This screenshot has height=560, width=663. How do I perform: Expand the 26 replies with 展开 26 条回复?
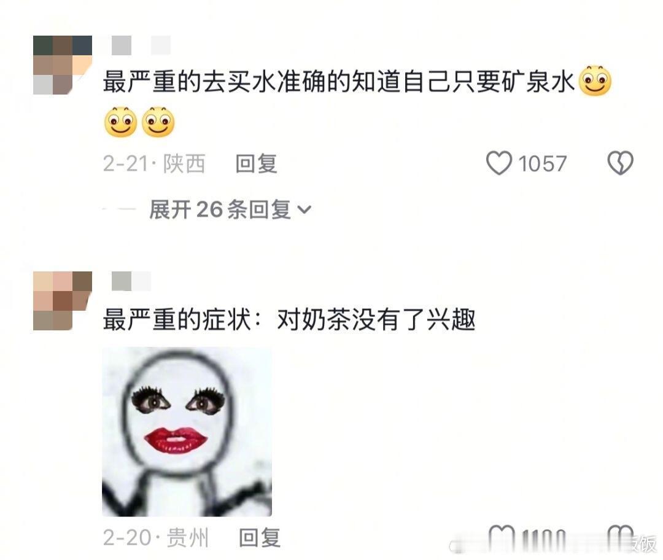click(x=230, y=209)
